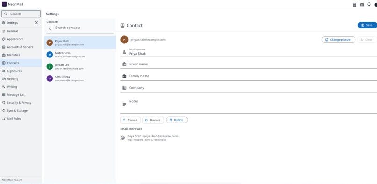Click the server layout icon in top bar

point(355,5)
